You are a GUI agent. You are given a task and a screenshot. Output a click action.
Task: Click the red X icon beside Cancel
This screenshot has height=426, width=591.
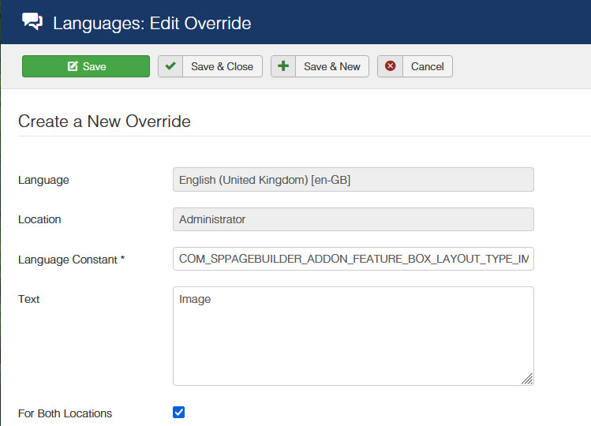click(390, 66)
